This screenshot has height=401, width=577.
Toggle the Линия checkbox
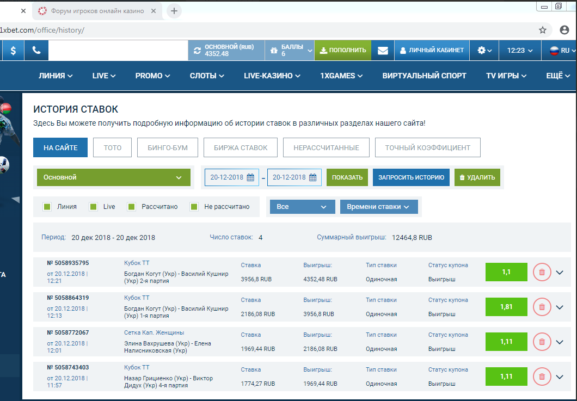47,207
